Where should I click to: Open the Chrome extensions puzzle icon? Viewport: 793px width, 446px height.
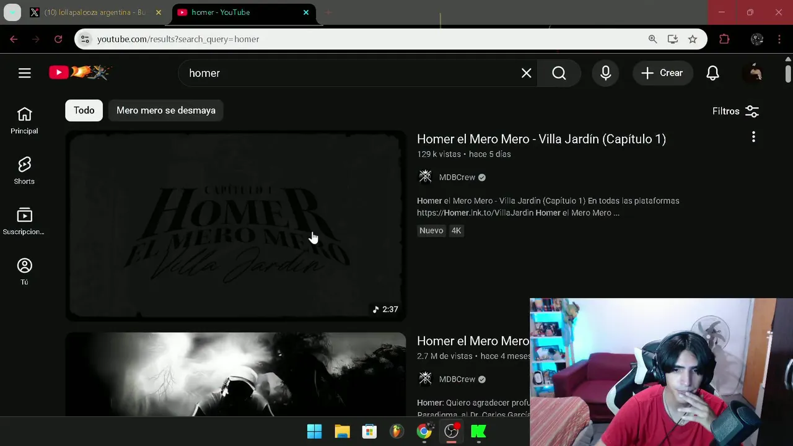click(x=724, y=39)
